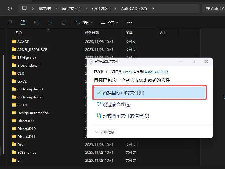The width and height of the screenshot is (225, 169).
Task: Click the 文件夹 type cell for ECSchemas
Action: [131, 152]
